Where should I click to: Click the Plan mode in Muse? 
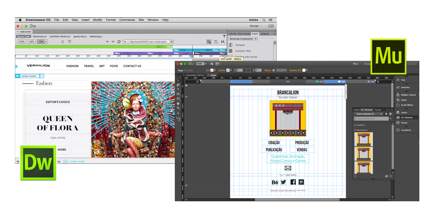point(355,64)
